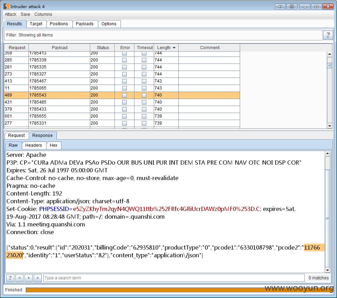Select the row with payload 1785655
The image size is (337, 298).
(x=122, y=116)
